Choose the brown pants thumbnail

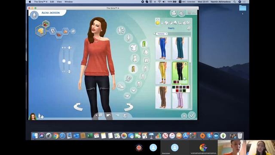[163, 97]
